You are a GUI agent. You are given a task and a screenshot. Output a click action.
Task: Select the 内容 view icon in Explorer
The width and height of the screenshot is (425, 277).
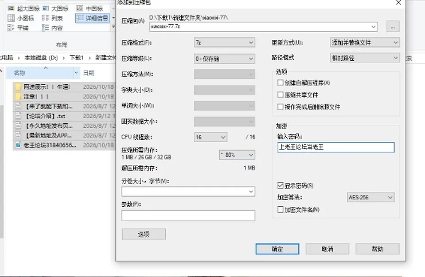45,27
